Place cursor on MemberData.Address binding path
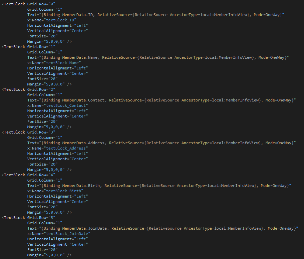This screenshot has height=259, width=304. (x=83, y=143)
